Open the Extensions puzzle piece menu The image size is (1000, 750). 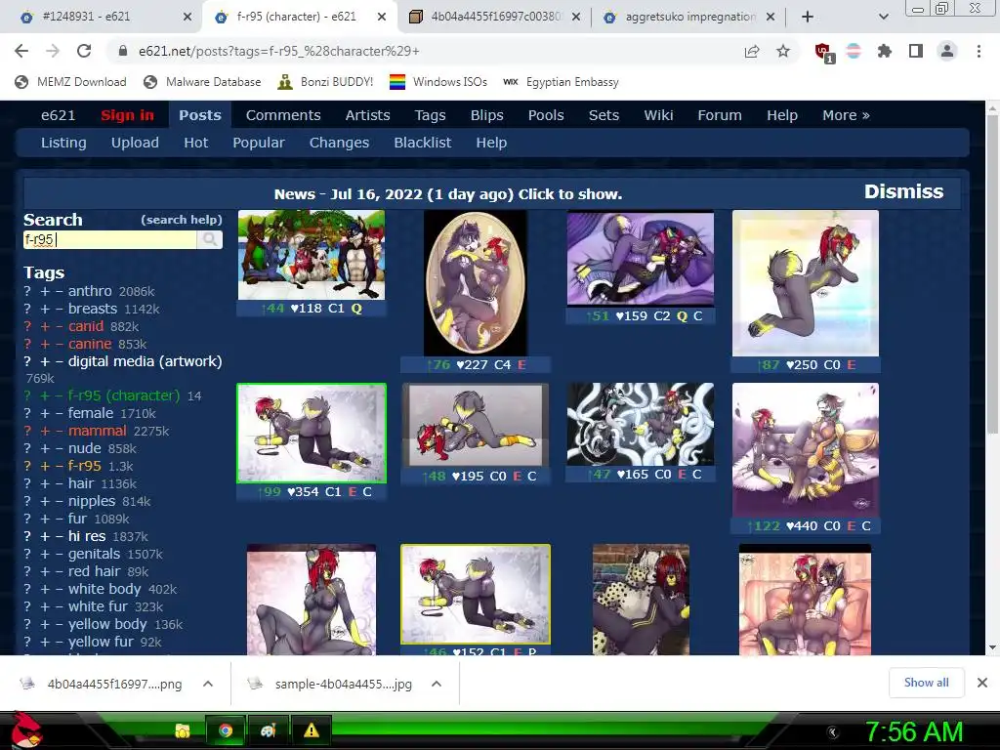click(885, 51)
